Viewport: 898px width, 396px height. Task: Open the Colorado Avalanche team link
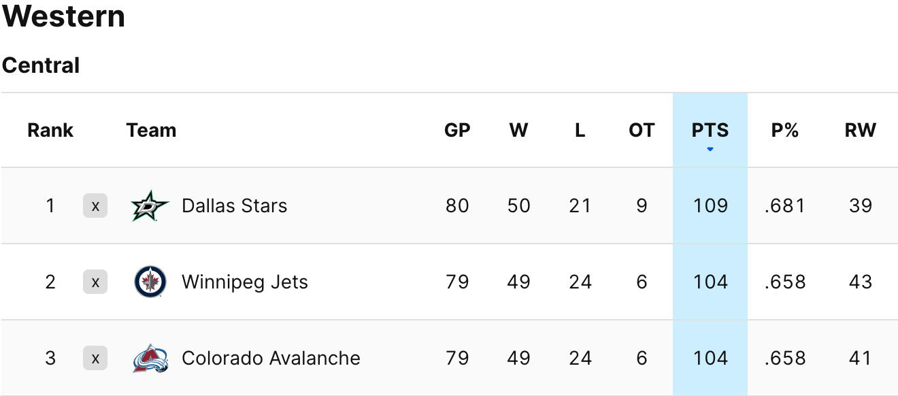(271, 358)
